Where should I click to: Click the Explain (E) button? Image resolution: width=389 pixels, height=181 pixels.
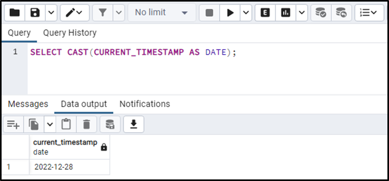265,13
